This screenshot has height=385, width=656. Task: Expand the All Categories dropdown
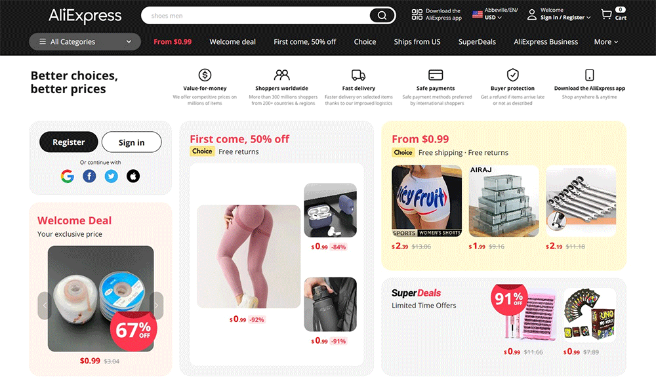pos(85,41)
